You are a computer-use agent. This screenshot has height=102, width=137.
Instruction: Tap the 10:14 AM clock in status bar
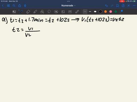(x=4, y=1)
